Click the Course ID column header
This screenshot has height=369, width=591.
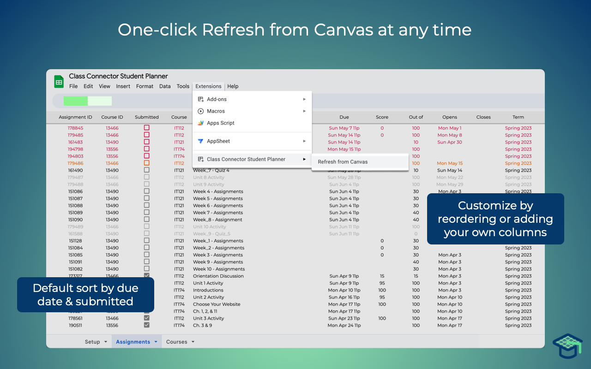(x=112, y=117)
